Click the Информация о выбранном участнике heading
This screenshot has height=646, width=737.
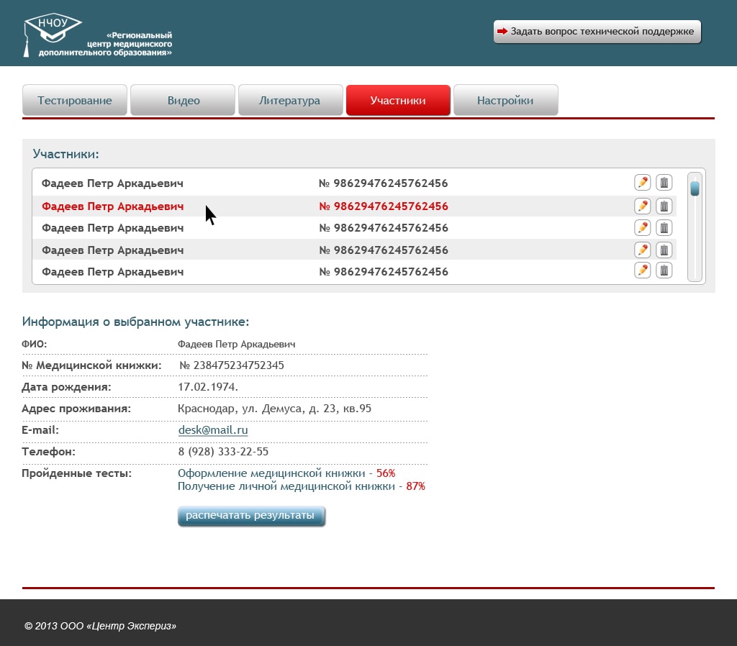pos(135,322)
